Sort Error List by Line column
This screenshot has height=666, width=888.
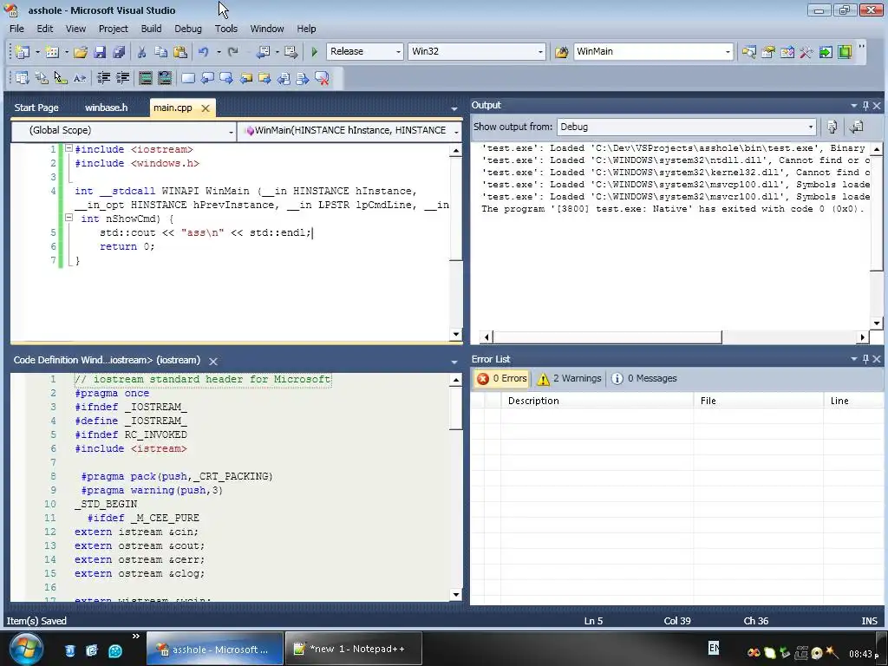coord(853,401)
